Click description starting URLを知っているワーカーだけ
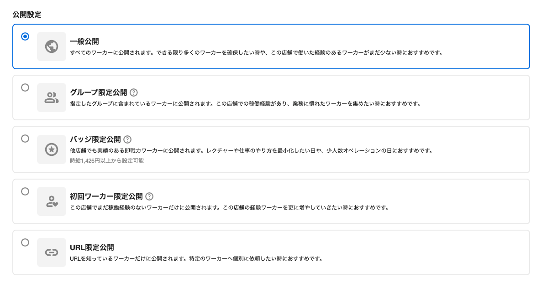 click(196, 258)
